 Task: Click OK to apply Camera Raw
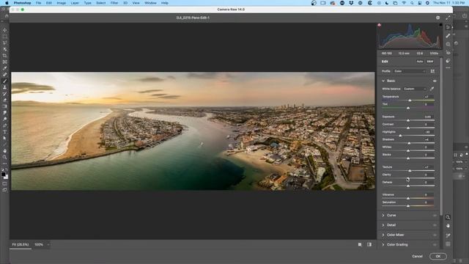[438, 256]
